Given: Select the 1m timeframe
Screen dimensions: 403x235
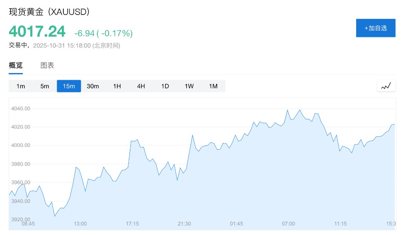Looking at the screenshot, I should click(21, 86).
